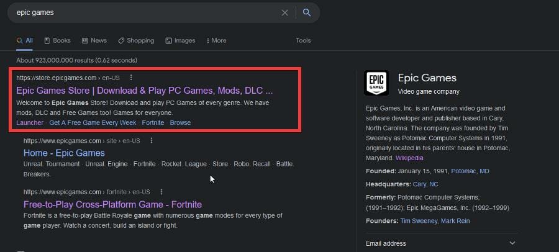Image resolution: width=559 pixels, height=252 pixels.
Task: Open the More search categories menu
Action: (216, 40)
